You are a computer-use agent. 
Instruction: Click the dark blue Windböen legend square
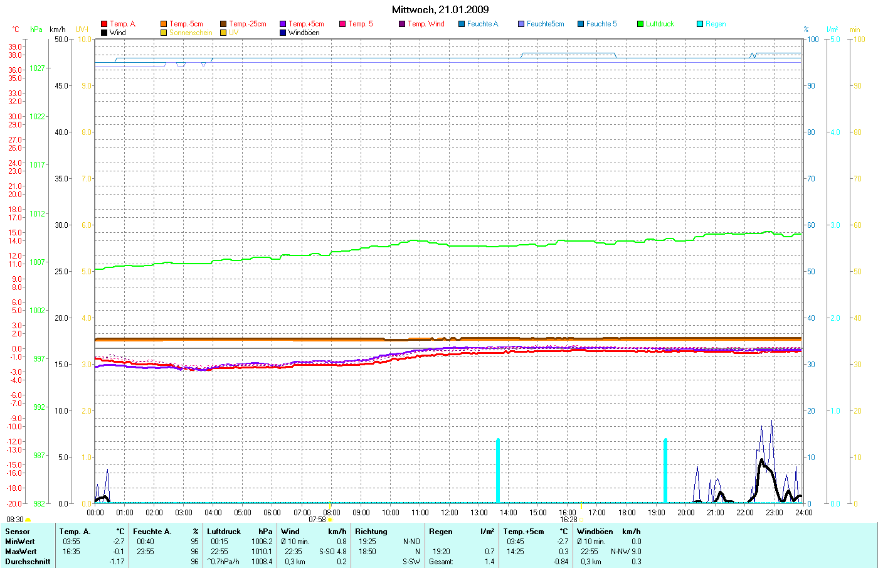tap(283, 33)
